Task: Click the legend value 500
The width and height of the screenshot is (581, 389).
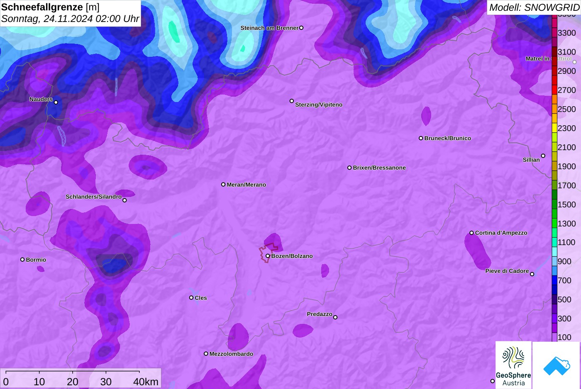Action: (564, 299)
